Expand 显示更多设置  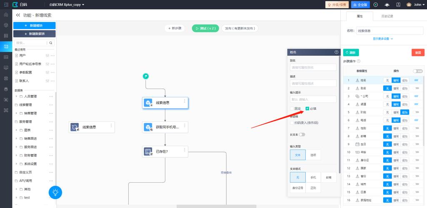[x=383, y=39]
